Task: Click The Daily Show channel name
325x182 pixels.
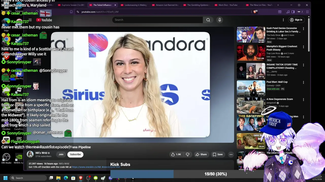Action: click(273, 35)
